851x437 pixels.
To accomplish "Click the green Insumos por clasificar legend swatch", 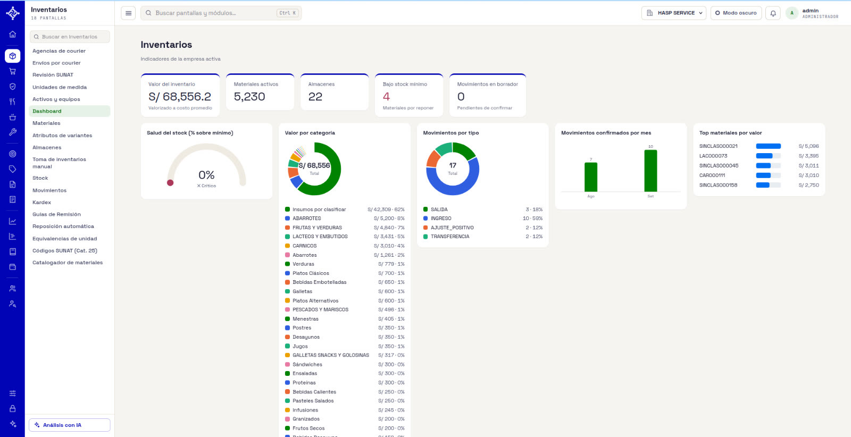I will [288, 209].
